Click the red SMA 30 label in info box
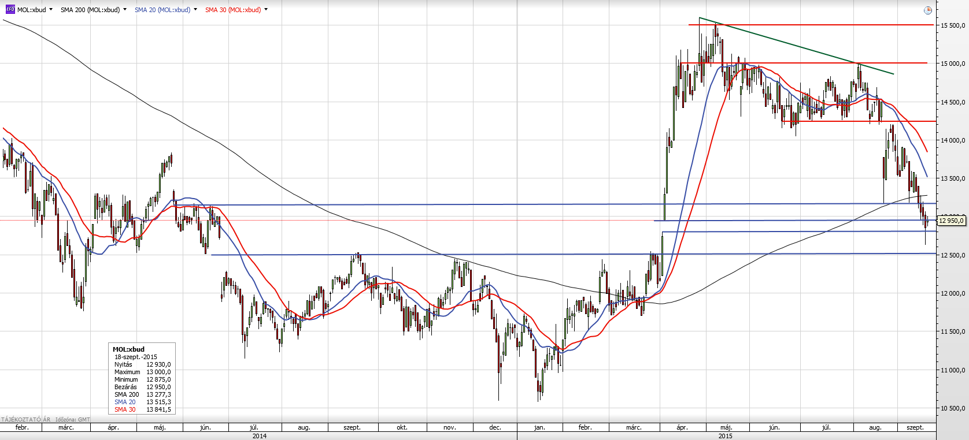The image size is (969, 440). point(125,409)
